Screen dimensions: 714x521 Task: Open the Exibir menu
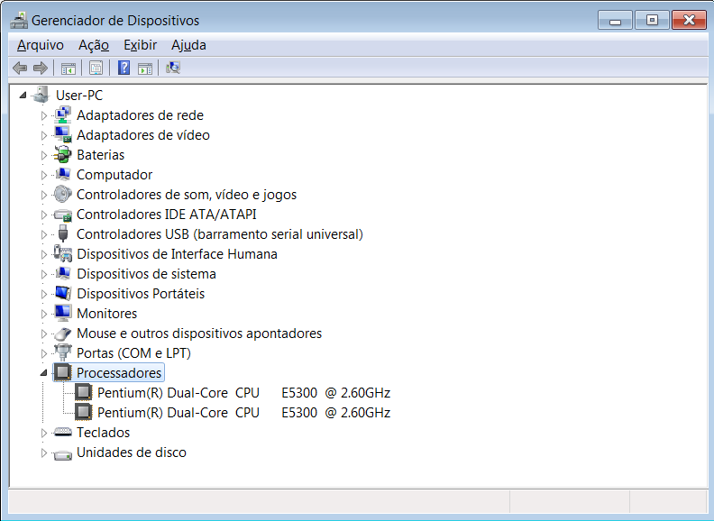click(141, 45)
